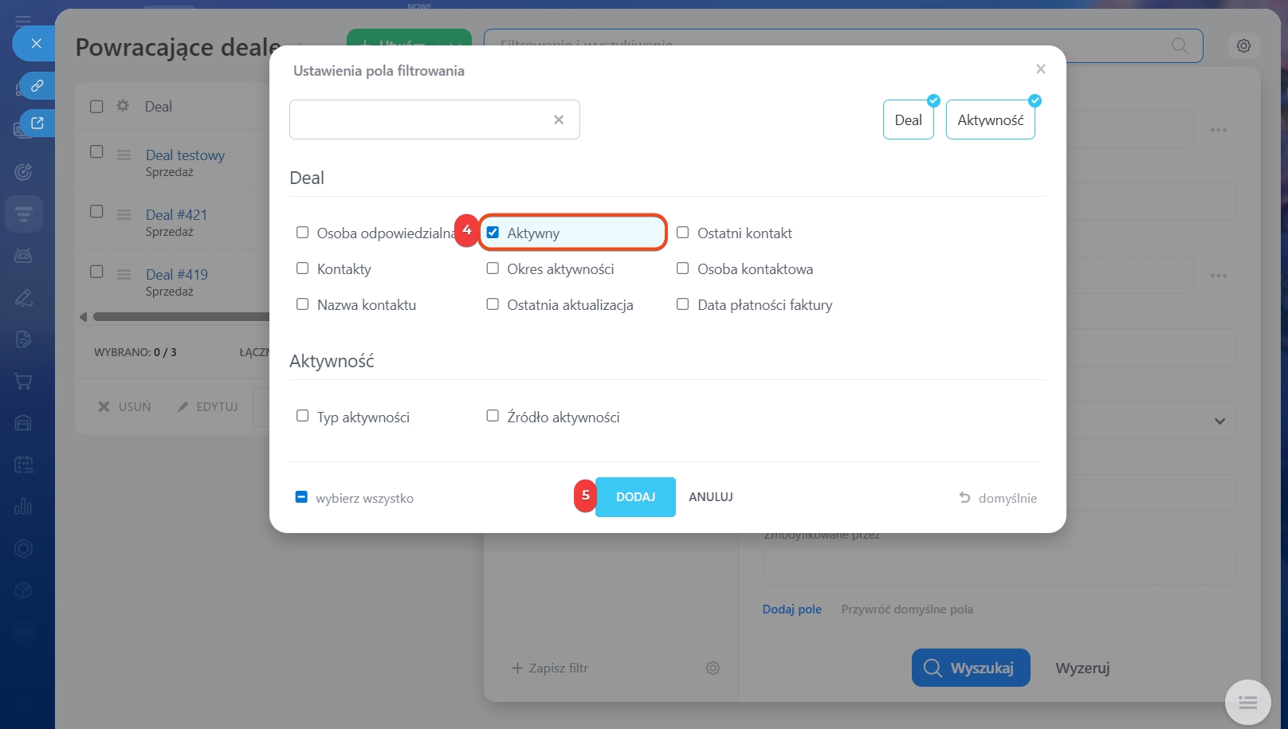Open the calendar icon in the sidebar
Screen dimensions: 1288x729
pos(24,464)
